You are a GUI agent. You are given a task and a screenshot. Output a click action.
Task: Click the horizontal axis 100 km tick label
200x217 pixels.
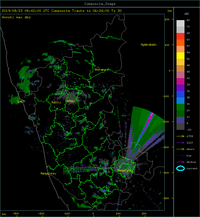pyautogui.click(x=118, y=214)
